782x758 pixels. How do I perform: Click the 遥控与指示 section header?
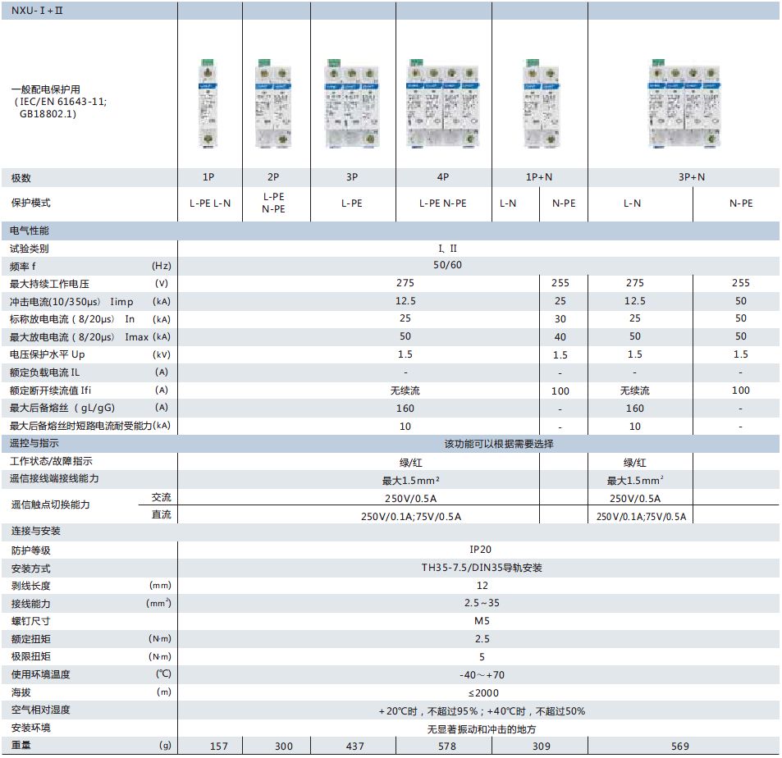[x=34, y=443]
